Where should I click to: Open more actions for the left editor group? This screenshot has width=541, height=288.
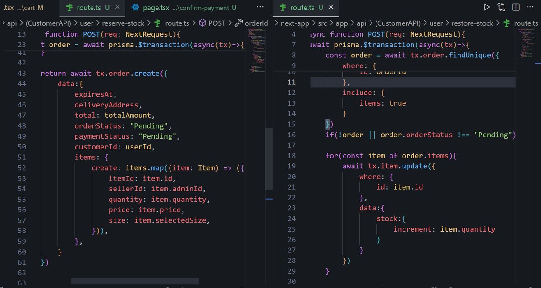260,7
